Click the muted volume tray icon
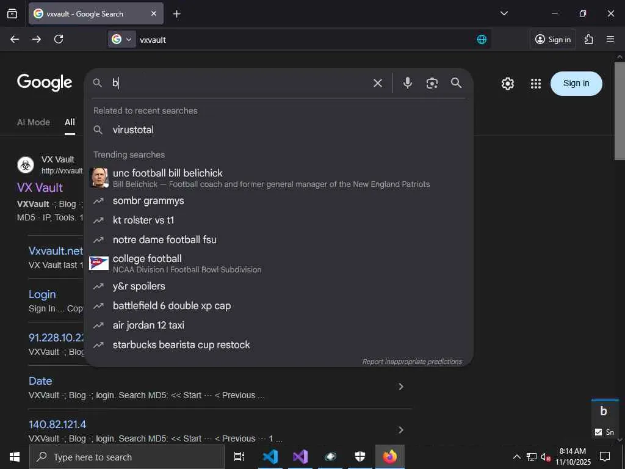Screen dimensions: 625x469 click(x=546, y=457)
